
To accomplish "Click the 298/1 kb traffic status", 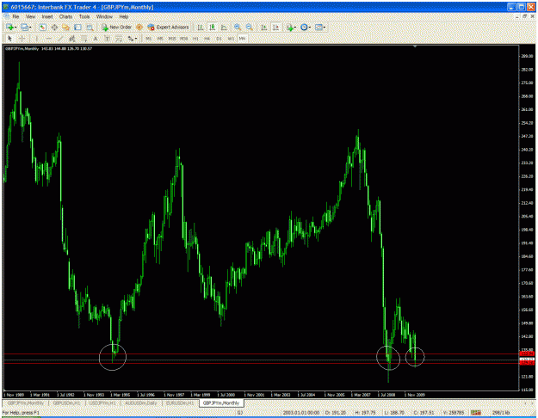I will point(500,413).
